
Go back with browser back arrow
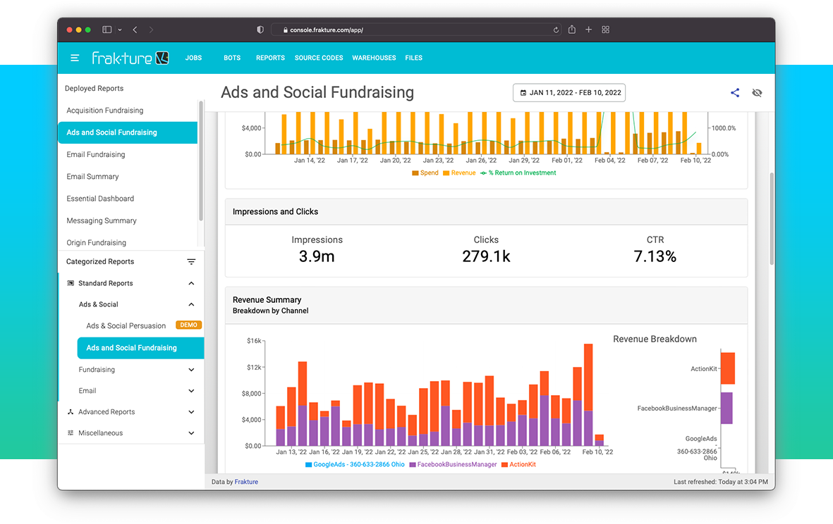click(x=135, y=30)
